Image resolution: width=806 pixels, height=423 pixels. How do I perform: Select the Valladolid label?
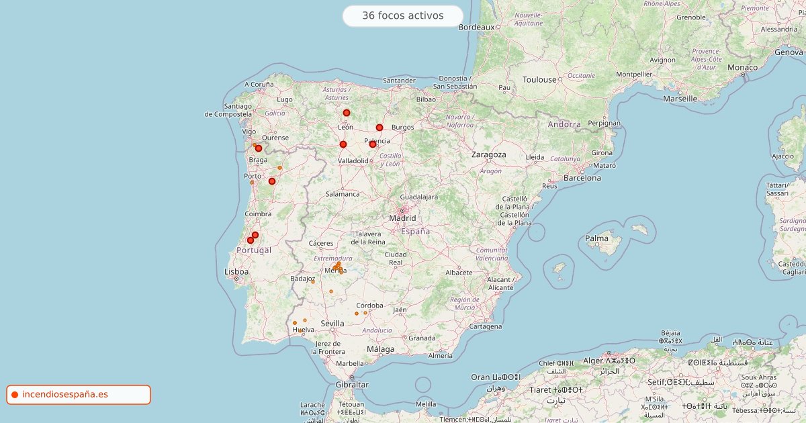coord(353,161)
